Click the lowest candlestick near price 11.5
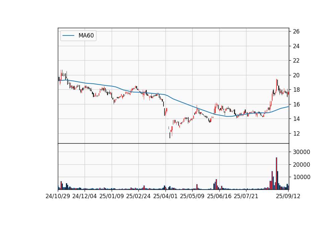The image size is (321, 231). click(x=170, y=135)
